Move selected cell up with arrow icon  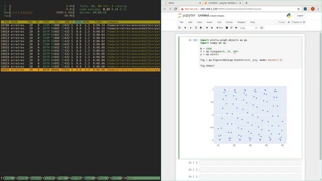point(207,28)
